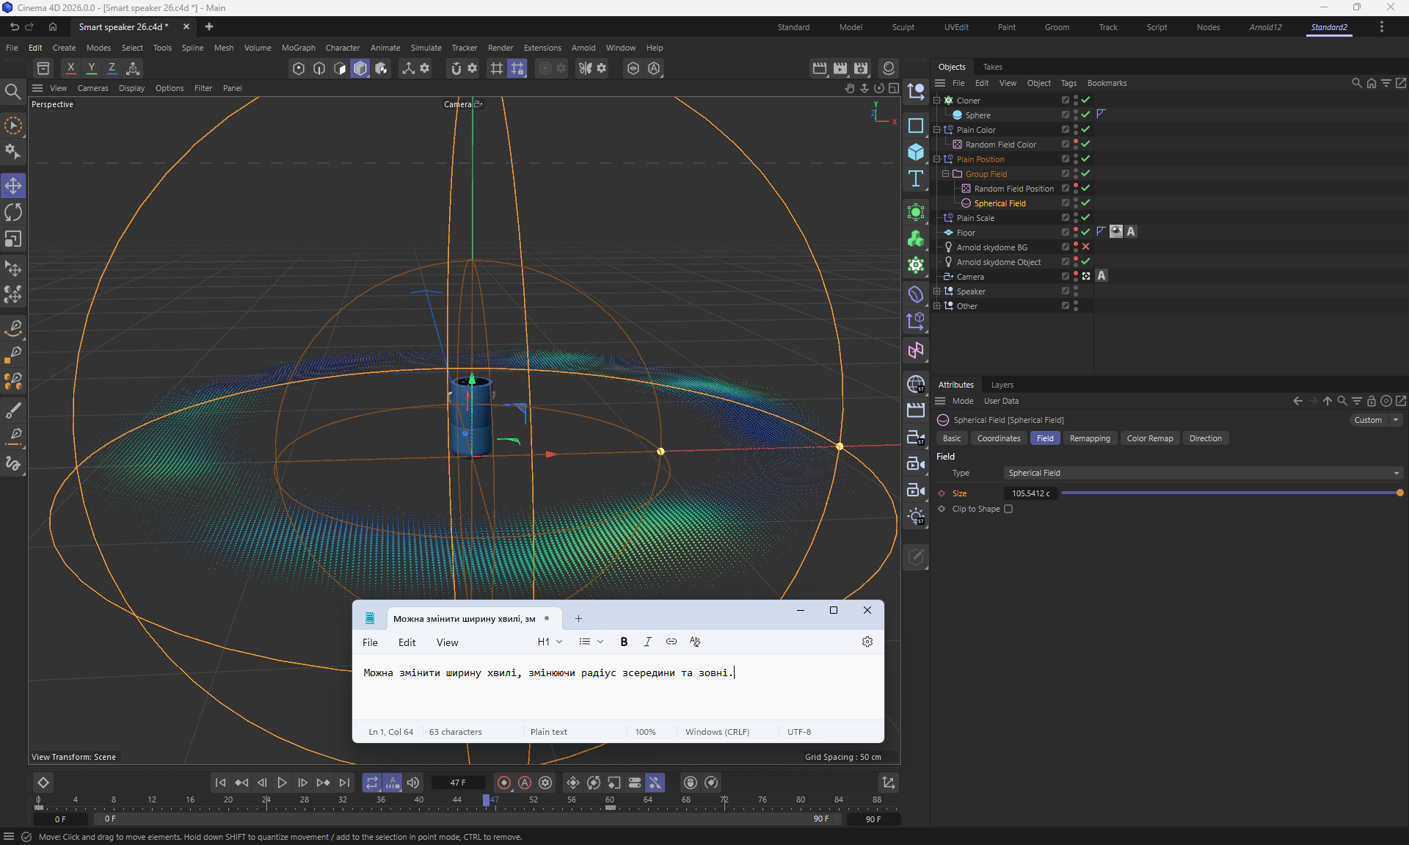Click the Custom button in Attributes
This screenshot has width=1409, height=845.
tap(1368, 420)
